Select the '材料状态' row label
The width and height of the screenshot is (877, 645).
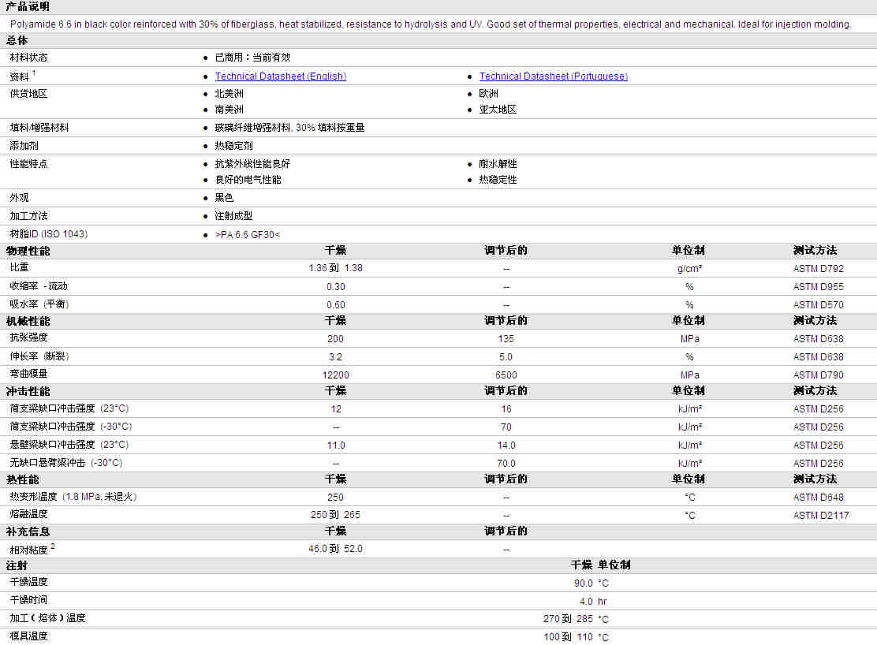click(x=28, y=58)
